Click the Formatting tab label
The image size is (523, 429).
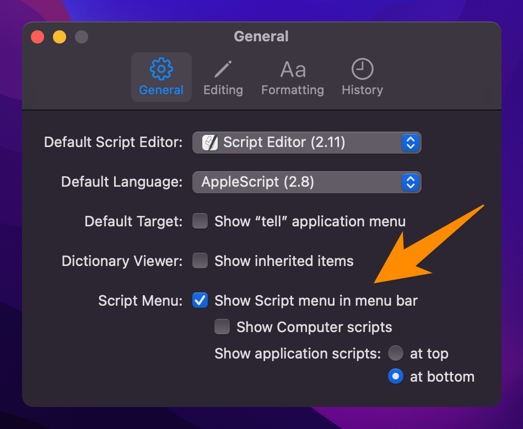tap(293, 90)
